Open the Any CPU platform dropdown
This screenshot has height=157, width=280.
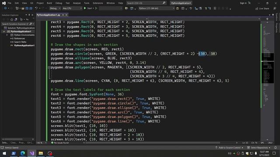click(x=72, y=8)
